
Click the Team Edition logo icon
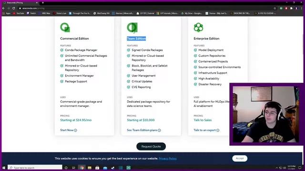point(132,28)
